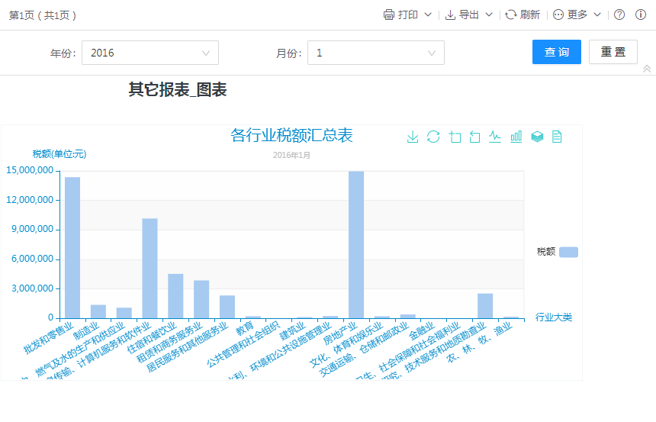
Task: Click the blue 查询 button
Action: tap(557, 52)
